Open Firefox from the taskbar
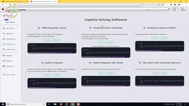The width and height of the screenshot is (189, 106). [61, 104]
